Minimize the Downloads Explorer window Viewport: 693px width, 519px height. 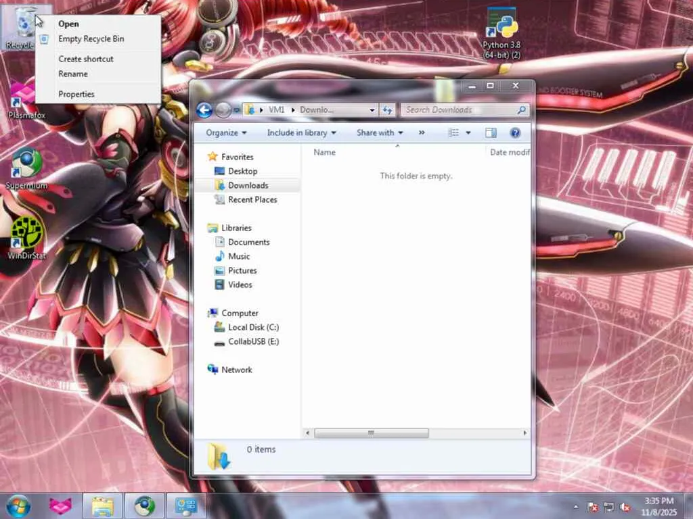(472, 86)
